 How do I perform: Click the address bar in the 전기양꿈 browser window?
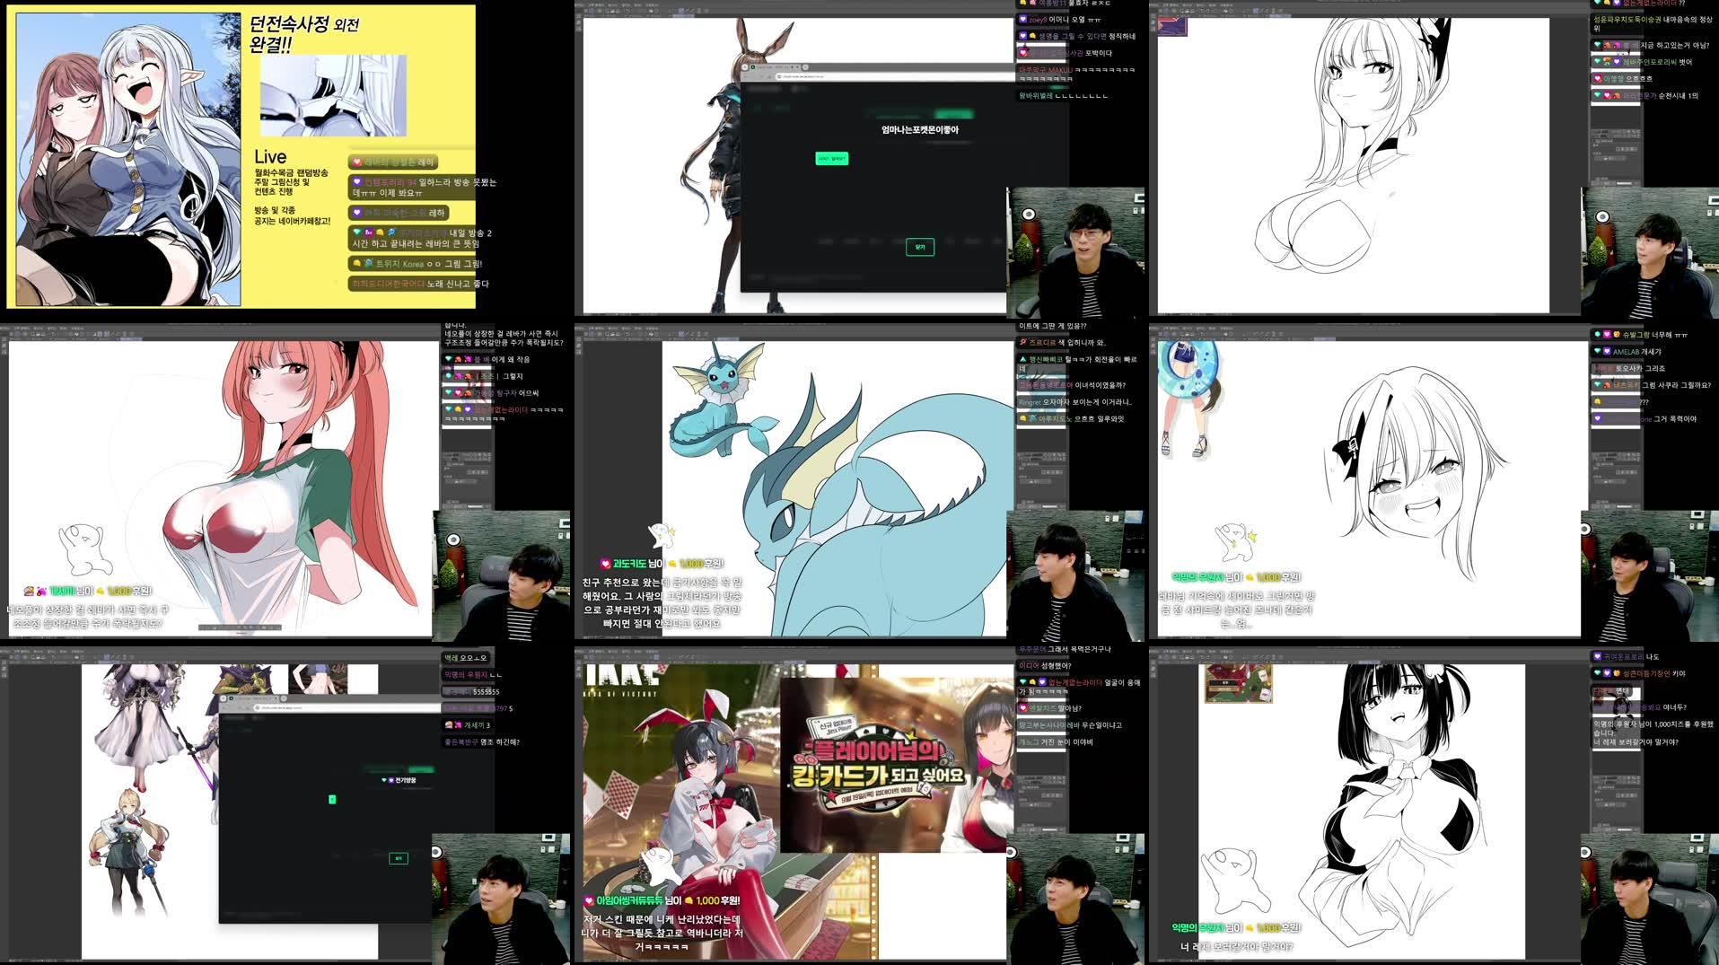tap(346, 708)
